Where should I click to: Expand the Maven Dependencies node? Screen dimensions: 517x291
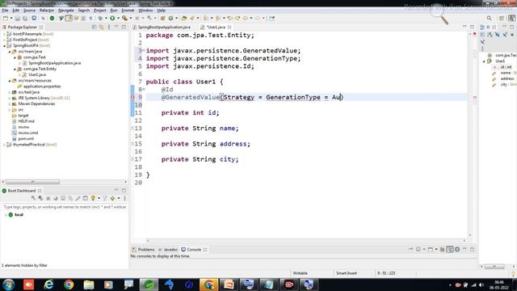click(x=10, y=104)
